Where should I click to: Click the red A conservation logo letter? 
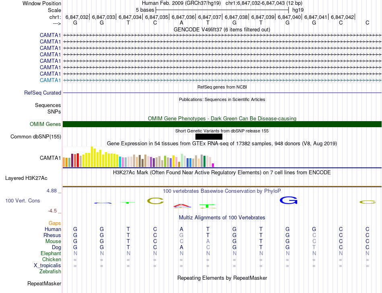pos(182,206)
